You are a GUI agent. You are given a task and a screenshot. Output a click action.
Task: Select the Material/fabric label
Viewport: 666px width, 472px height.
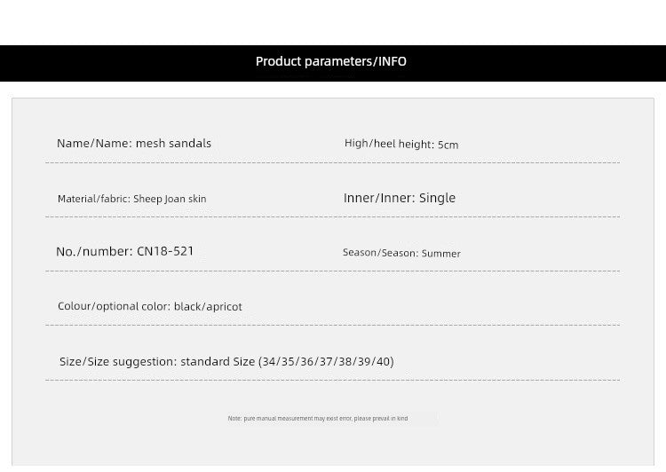(x=93, y=199)
